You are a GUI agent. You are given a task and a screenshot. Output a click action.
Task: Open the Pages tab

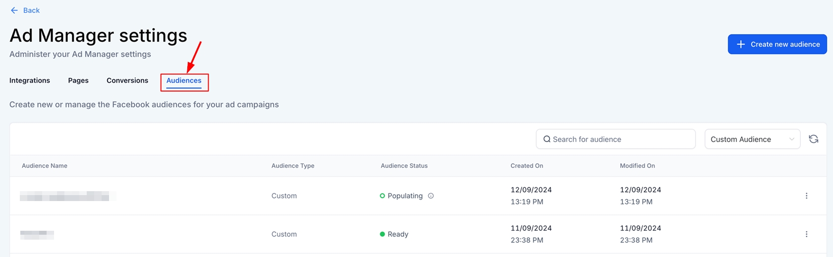tap(78, 81)
